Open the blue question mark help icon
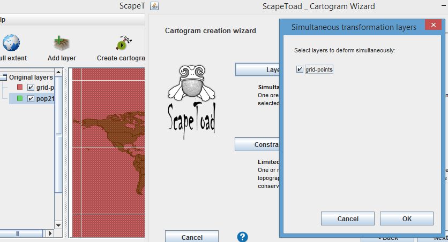 pos(242,237)
